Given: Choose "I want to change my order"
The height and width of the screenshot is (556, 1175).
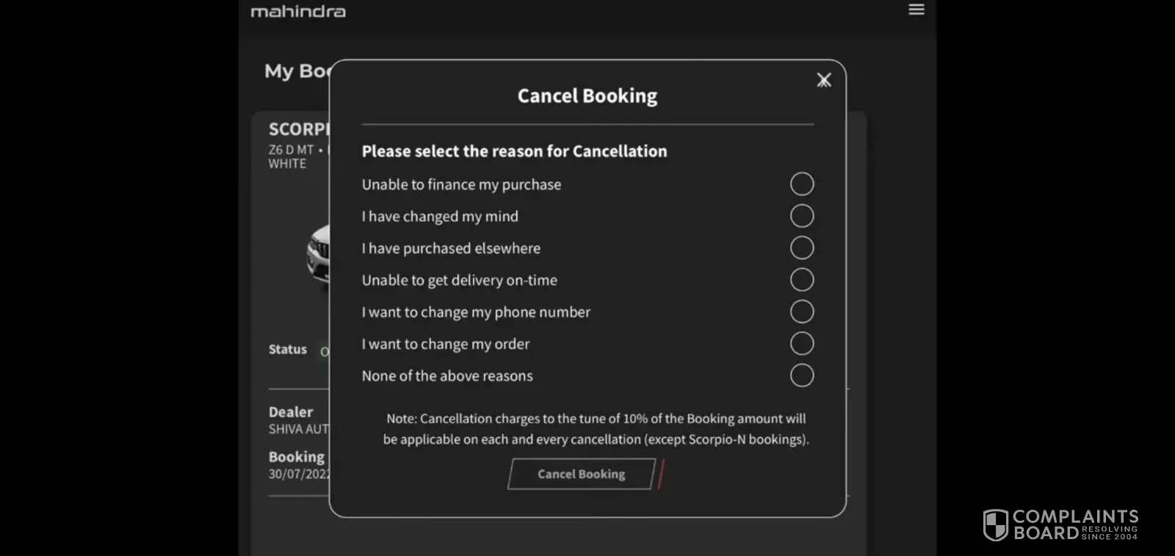Looking at the screenshot, I should (801, 343).
